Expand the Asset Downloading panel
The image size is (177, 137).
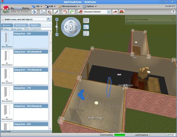[127, 20]
